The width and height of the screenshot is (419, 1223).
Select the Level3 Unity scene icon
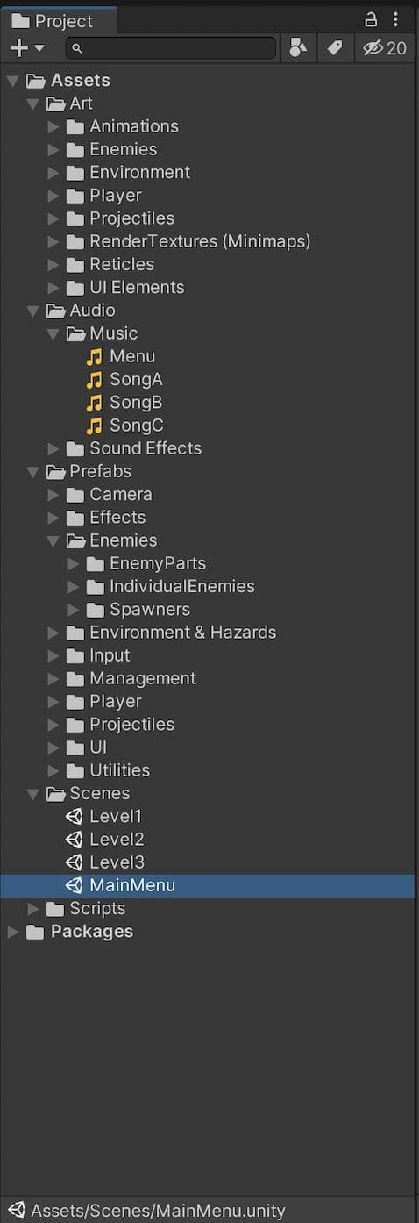[x=75, y=862]
